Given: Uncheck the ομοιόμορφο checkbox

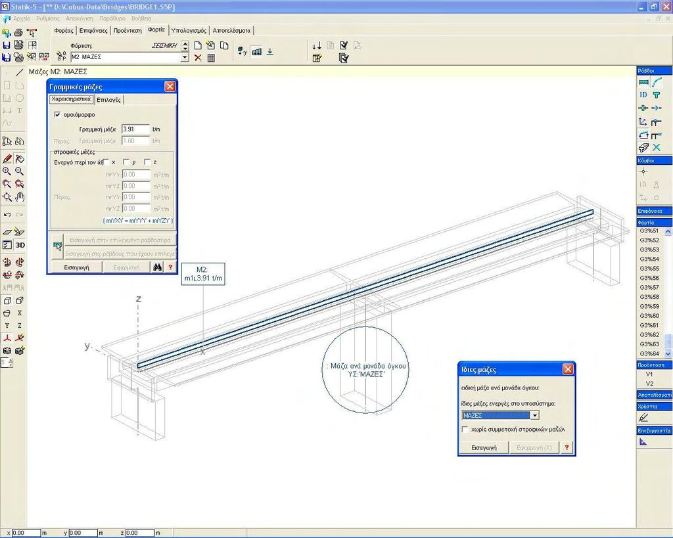Looking at the screenshot, I should pyautogui.click(x=58, y=115).
